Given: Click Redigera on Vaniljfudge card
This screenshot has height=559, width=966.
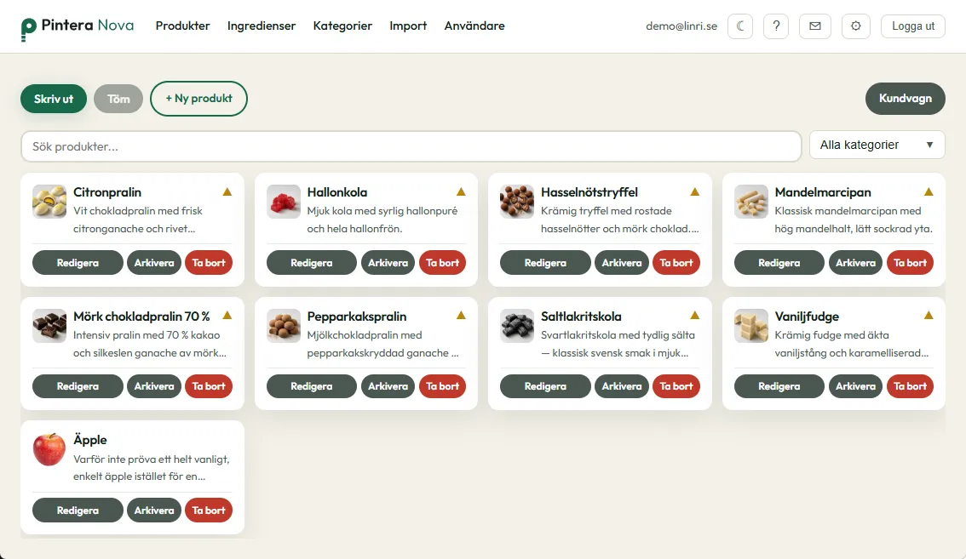Looking at the screenshot, I should (x=779, y=386).
